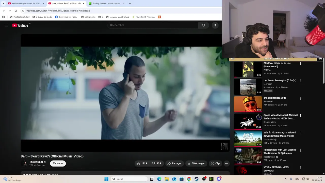Image resolution: width=325 pixels, height=183 pixels.
Task: Open Microsoft Store from the taskbar
Action: click(x=182, y=179)
